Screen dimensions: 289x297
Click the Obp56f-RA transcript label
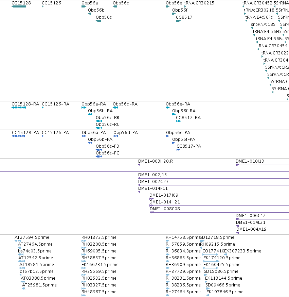click(184, 111)
